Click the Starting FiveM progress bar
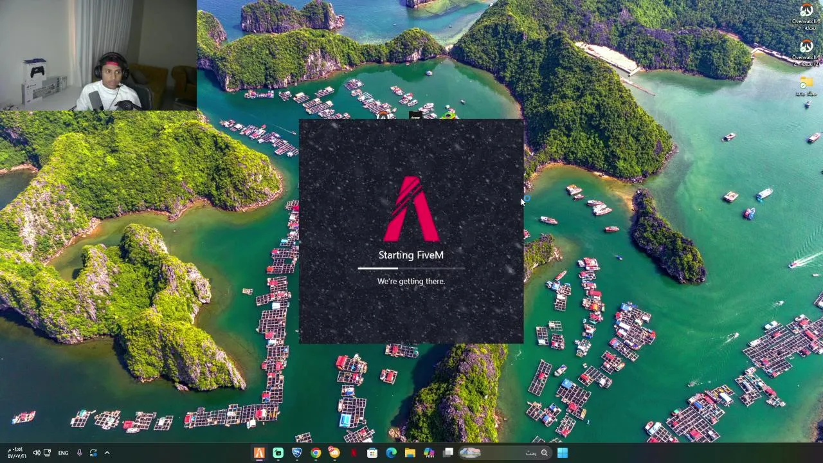The image size is (823, 463). [411, 268]
